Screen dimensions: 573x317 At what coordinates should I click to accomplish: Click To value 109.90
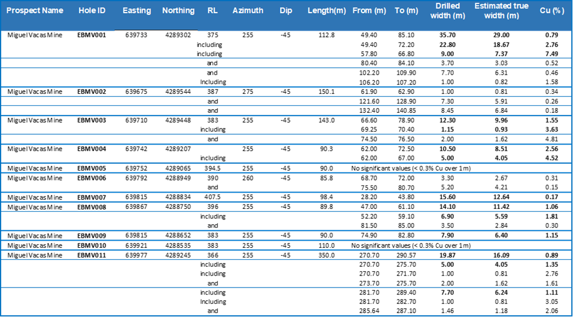(x=406, y=73)
